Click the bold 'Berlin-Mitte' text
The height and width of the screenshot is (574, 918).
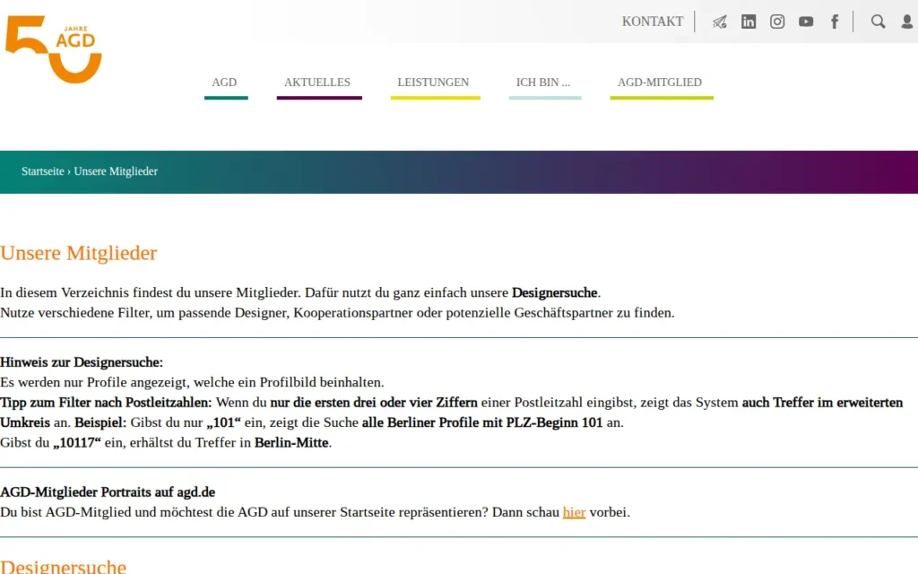[x=291, y=442]
